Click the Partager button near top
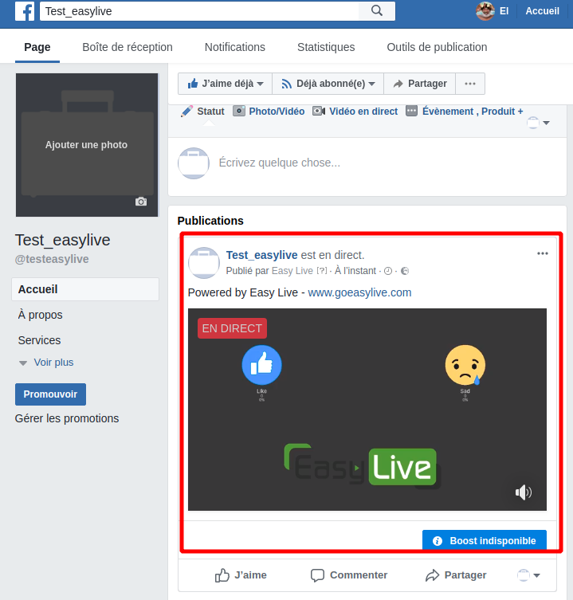Screen dimensions: 573x600 (x=419, y=84)
